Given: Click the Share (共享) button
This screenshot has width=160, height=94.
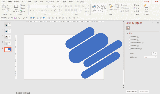Looking at the screenshot, I should [x=147, y=2].
